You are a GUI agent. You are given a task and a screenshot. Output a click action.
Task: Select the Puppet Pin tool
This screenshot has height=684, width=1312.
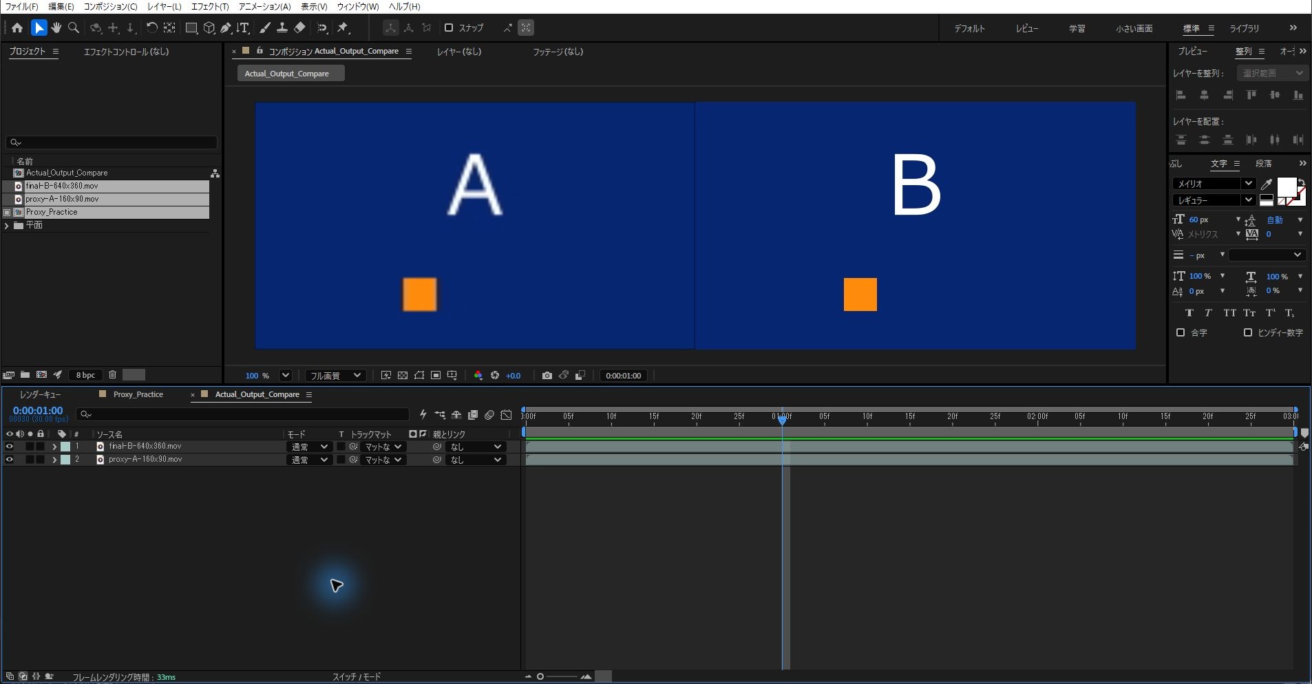point(343,28)
